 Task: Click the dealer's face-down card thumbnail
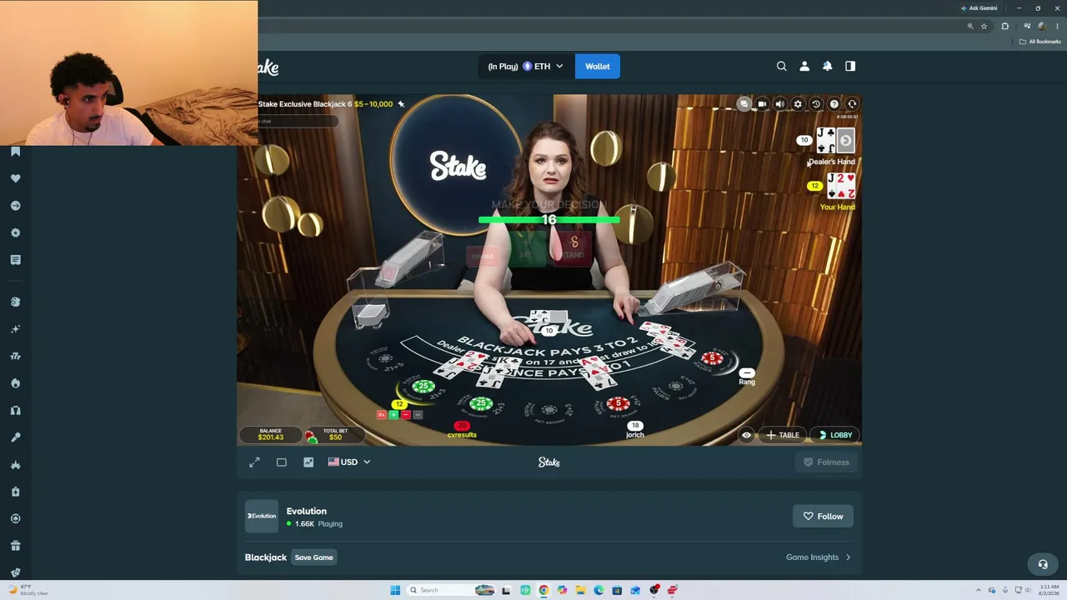845,140
